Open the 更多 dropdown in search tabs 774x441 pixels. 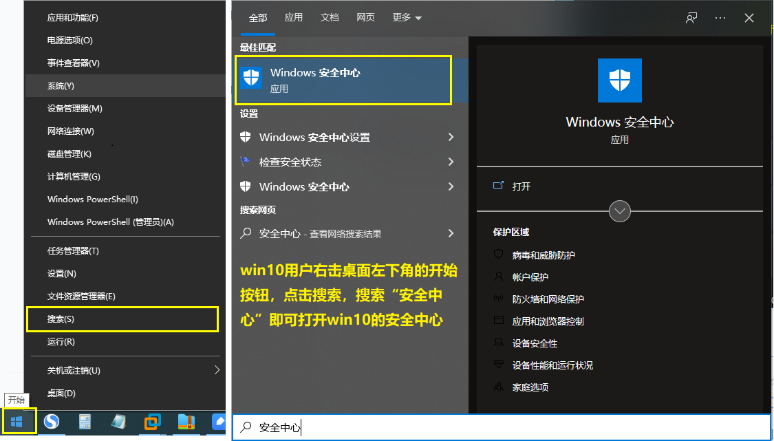(407, 18)
